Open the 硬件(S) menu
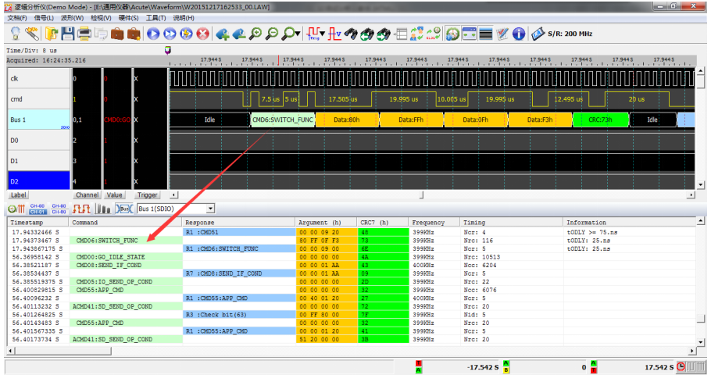This screenshot has width=711, height=375. 128,18
